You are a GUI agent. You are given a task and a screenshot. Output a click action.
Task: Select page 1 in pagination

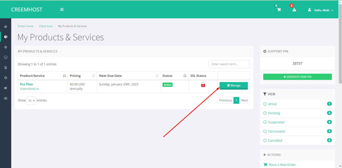tap(236, 100)
